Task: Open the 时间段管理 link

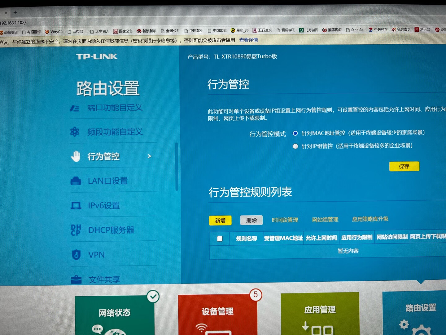Action: [x=285, y=220]
